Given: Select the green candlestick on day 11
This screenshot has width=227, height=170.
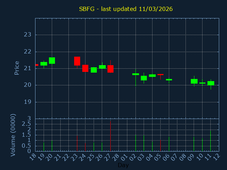Looking at the screenshot, I should click(x=211, y=83).
